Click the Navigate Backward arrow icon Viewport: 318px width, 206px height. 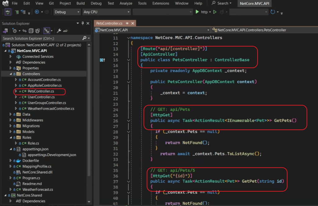pos(37,12)
